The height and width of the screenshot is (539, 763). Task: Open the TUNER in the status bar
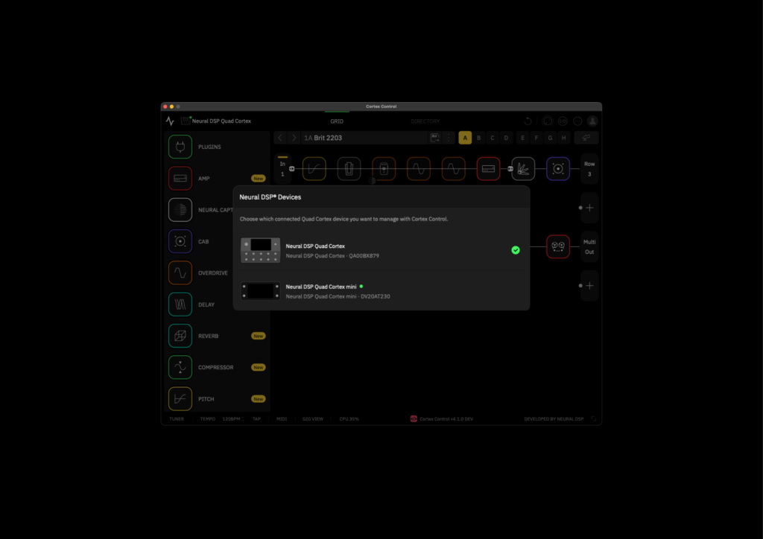177,419
